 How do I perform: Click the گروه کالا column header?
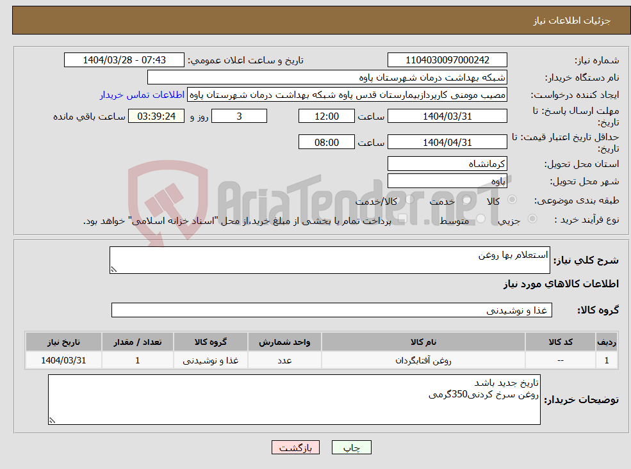(211, 342)
